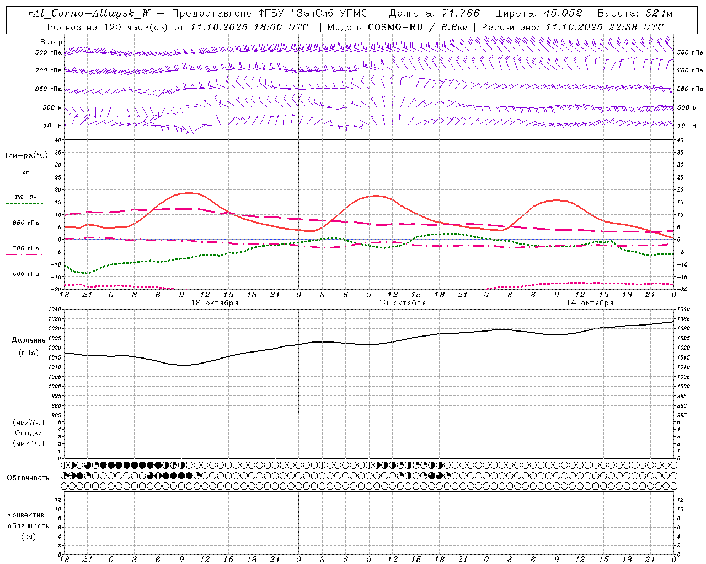Viewport: 706px width, 564px height.
Task: Click the (гПа) unit label under Давление
Action: [29, 352]
